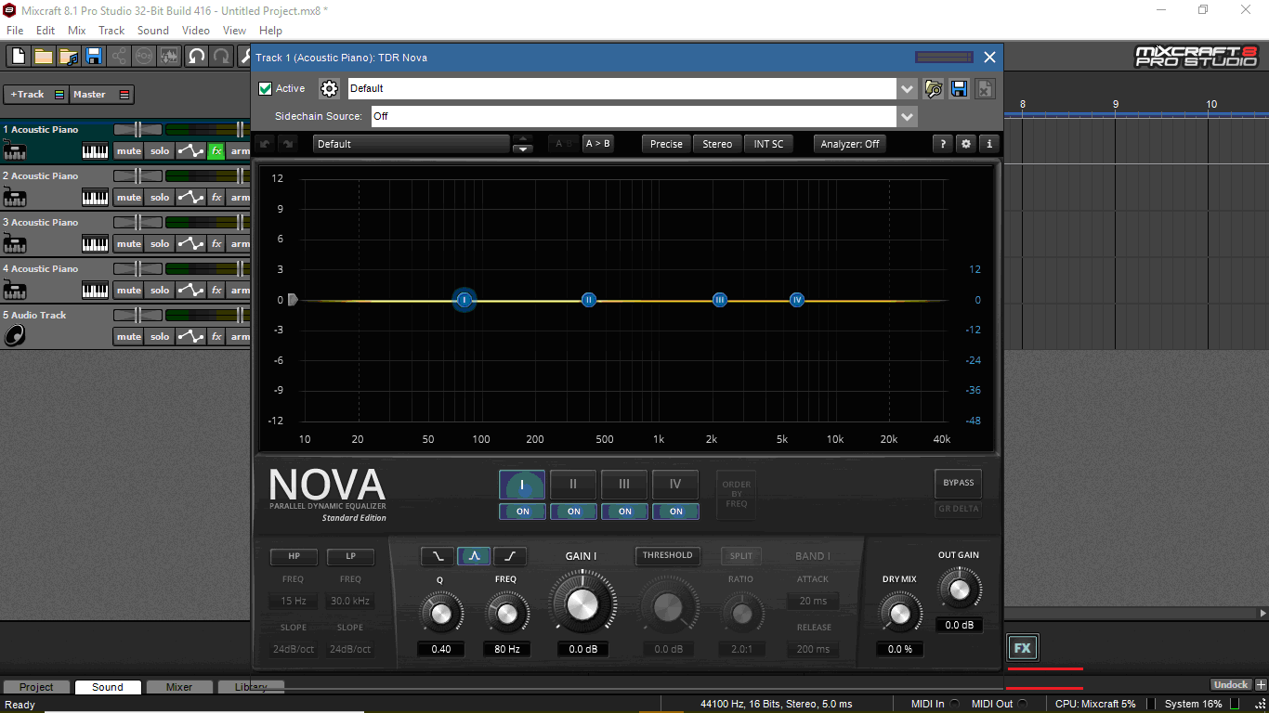This screenshot has height=713, width=1269.
Task: Select low shelf filter shape
Action: 438,556
